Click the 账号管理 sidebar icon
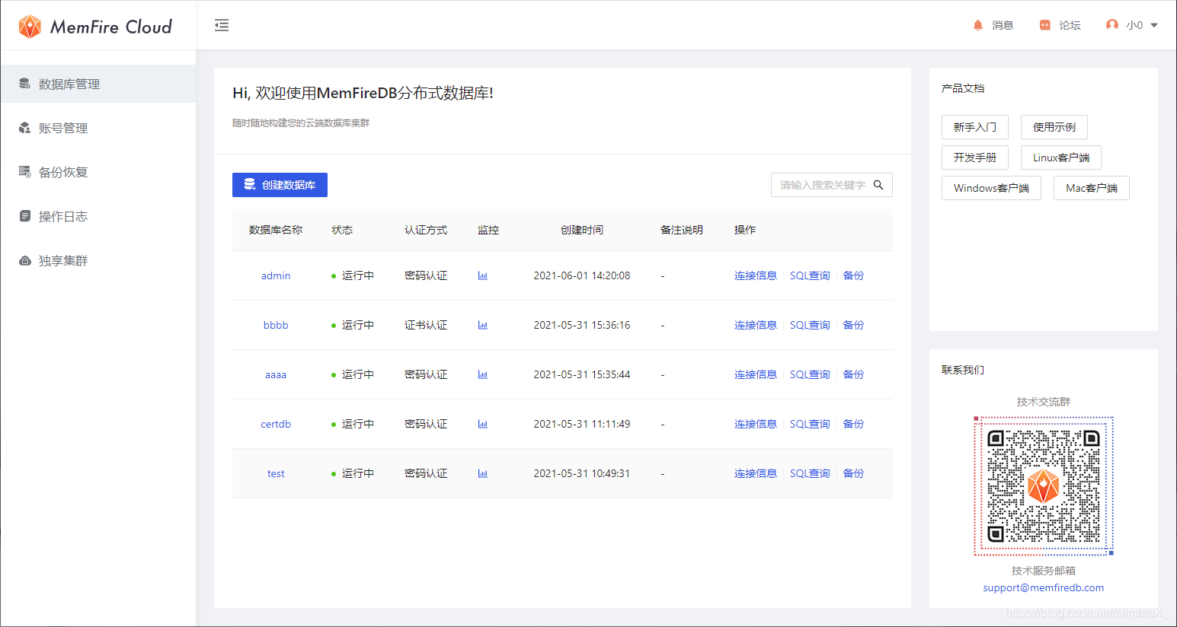Viewport: 1177px width, 627px height. click(25, 128)
